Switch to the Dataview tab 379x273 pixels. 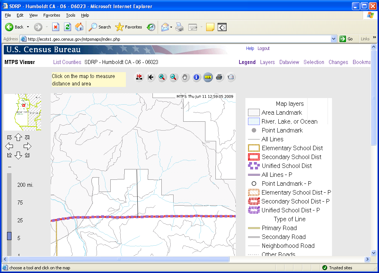tap(289, 62)
